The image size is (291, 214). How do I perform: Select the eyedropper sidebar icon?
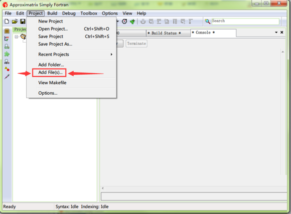click(7, 77)
